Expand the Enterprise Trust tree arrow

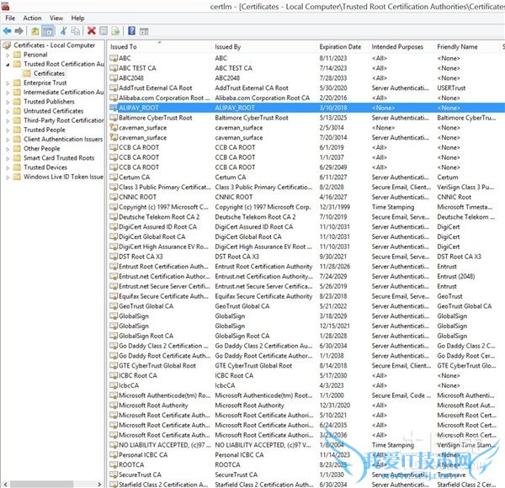pos(7,83)
